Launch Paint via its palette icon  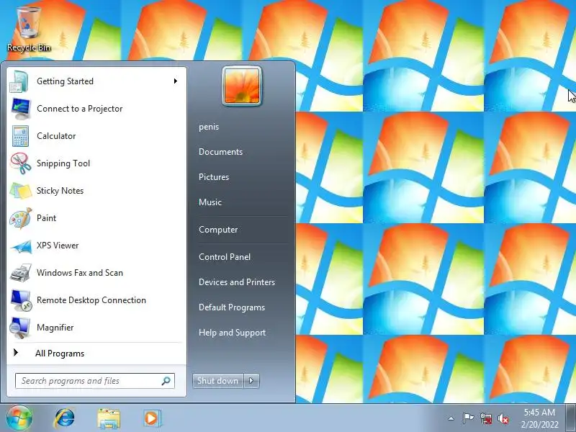[x=20, y=218]
